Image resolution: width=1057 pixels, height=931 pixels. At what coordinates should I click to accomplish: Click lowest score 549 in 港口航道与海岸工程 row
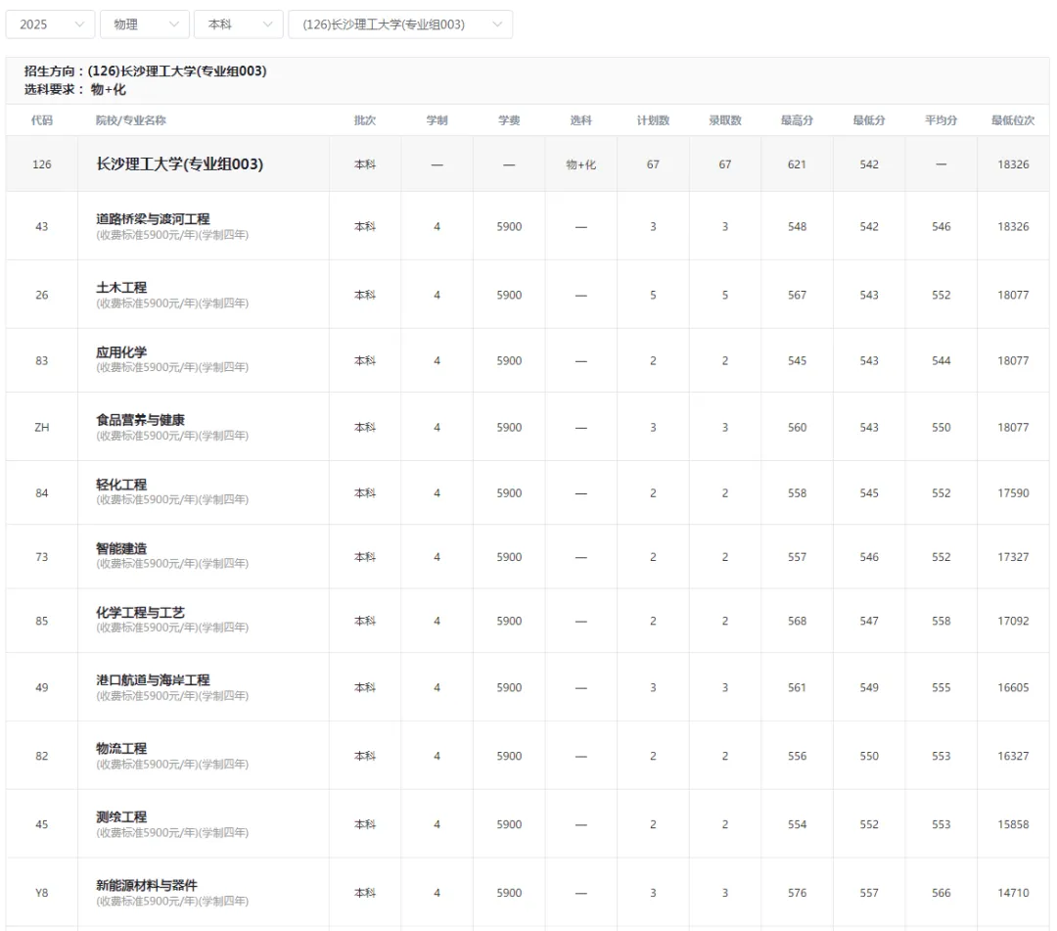point(869,687)
